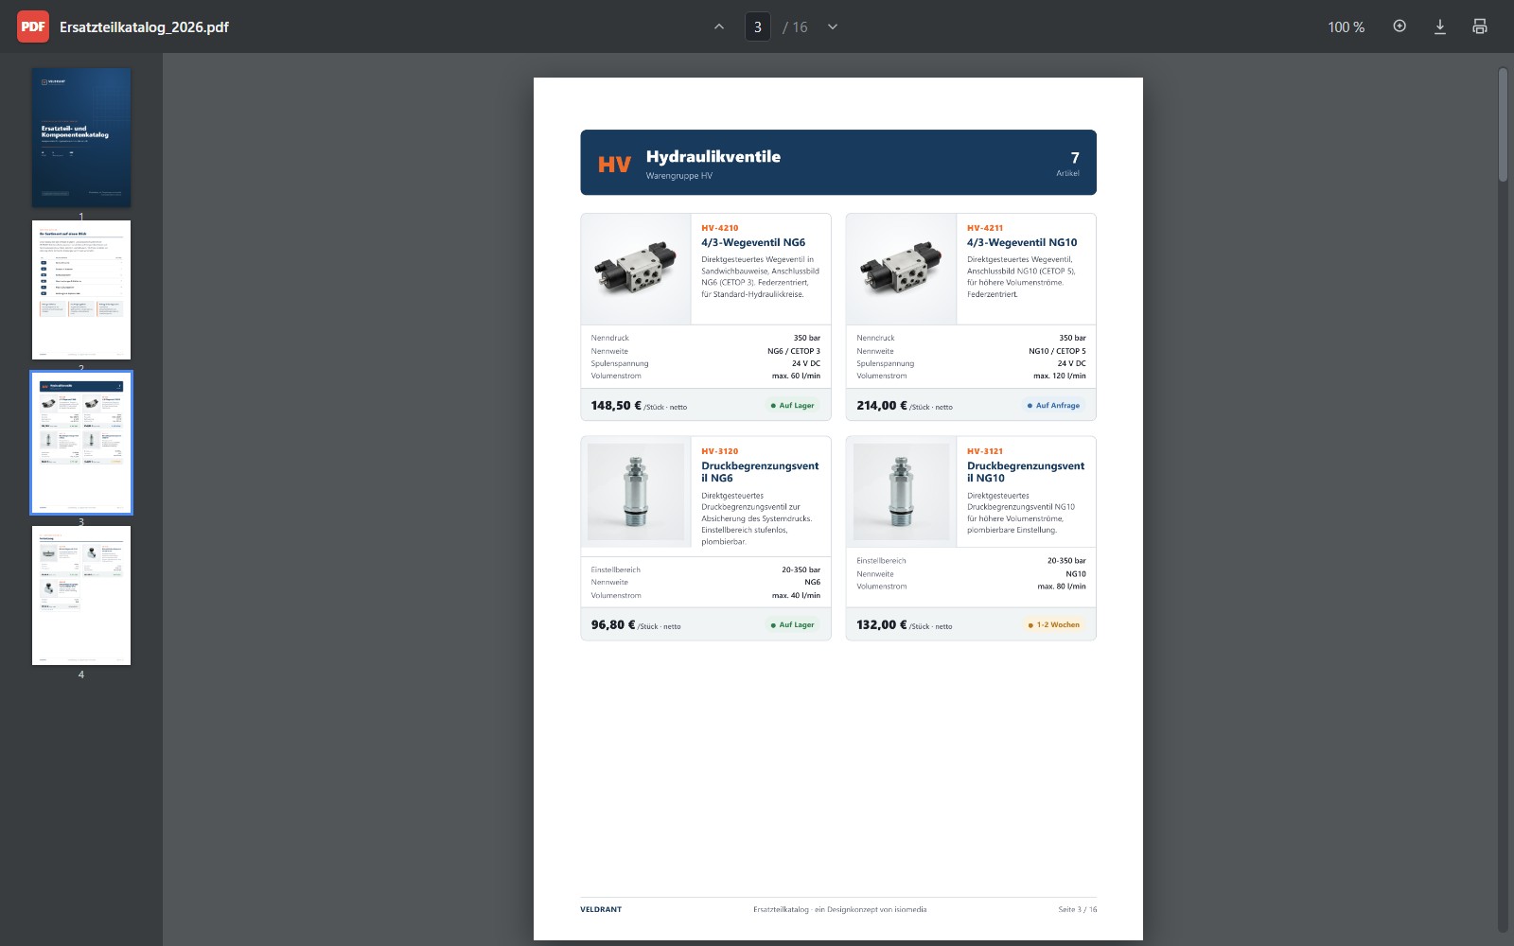
Task: Click the 4/3-Wegeventil NG10 title
Action: tap(1022, 242)
